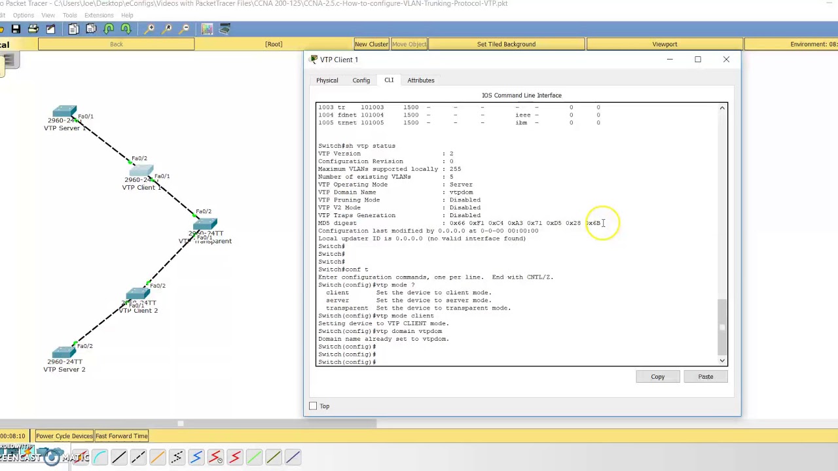
Task: Click Power Cycle Devices at the bottom
Action: (x=64, y=436)
